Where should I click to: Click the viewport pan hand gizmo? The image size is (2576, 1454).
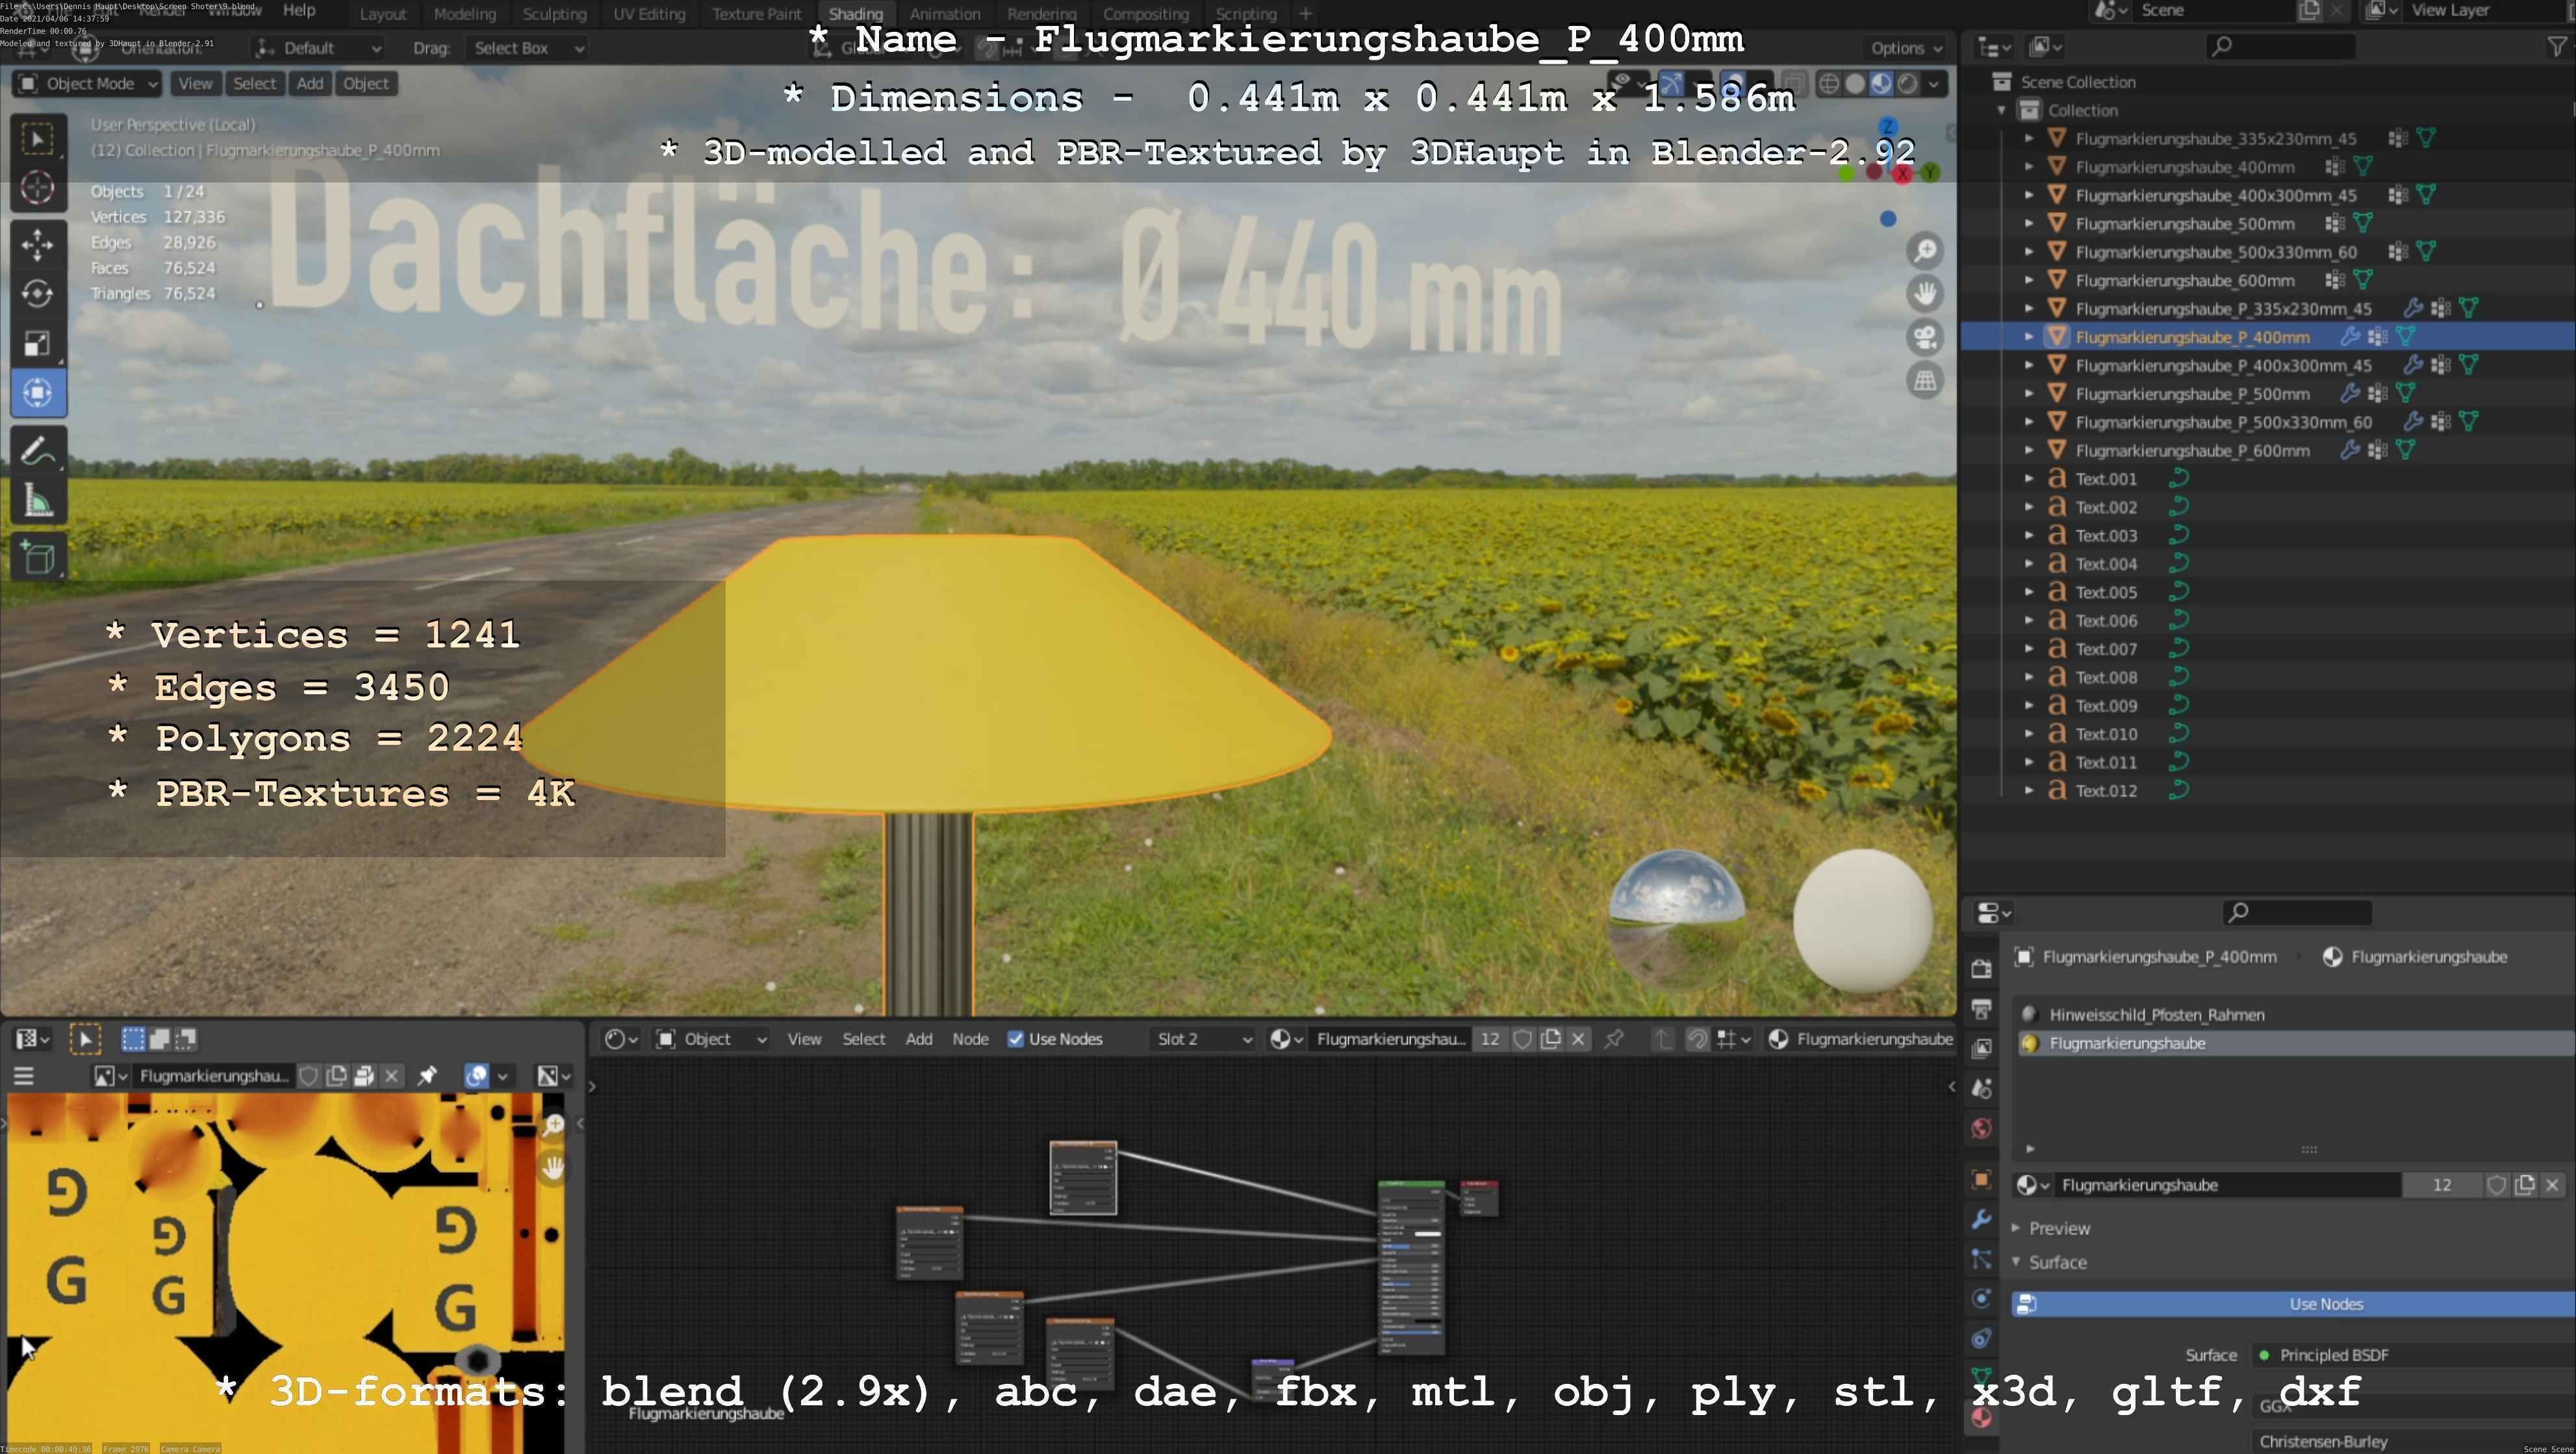[1925, 294]
